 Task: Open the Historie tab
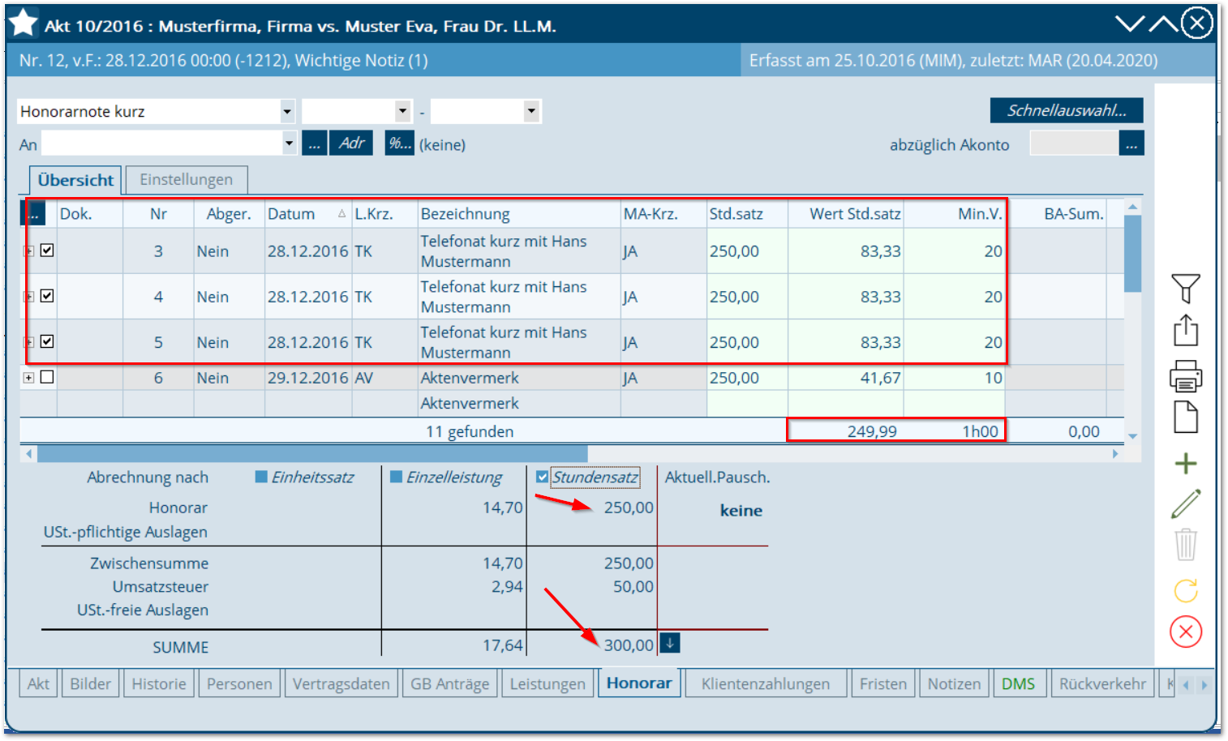click(x=159, y=683)
